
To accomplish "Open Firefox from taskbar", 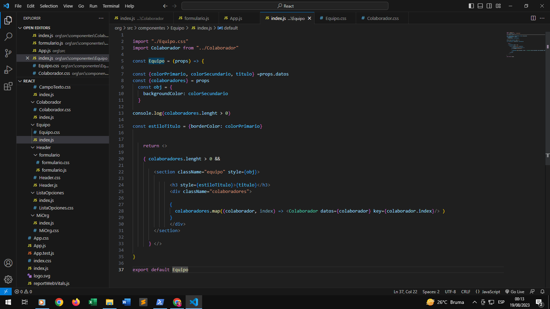I will pos(76,302).
